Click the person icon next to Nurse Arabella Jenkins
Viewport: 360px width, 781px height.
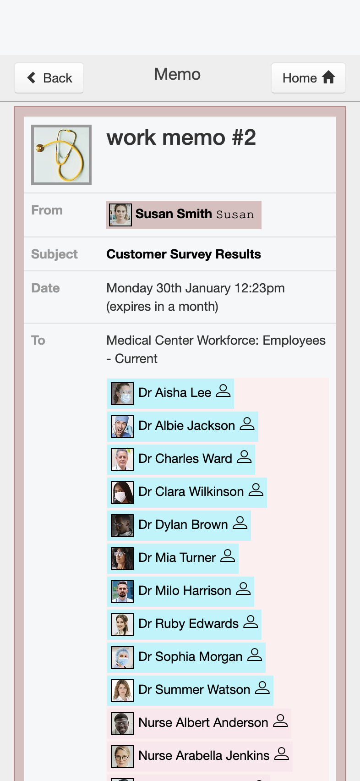282,753
